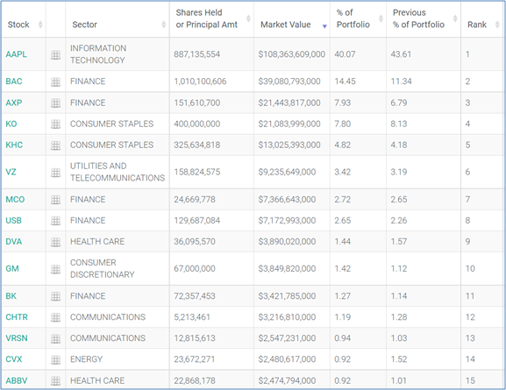
Task: Select market value $7,366,643,000
Action: pos(287,199)
